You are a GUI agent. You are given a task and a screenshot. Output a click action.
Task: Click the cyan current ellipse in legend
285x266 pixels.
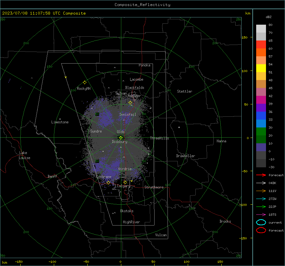coord(261,222)
